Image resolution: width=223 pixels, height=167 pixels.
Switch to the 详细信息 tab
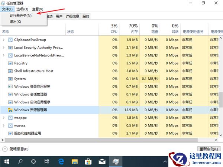[x=72, y=16]
